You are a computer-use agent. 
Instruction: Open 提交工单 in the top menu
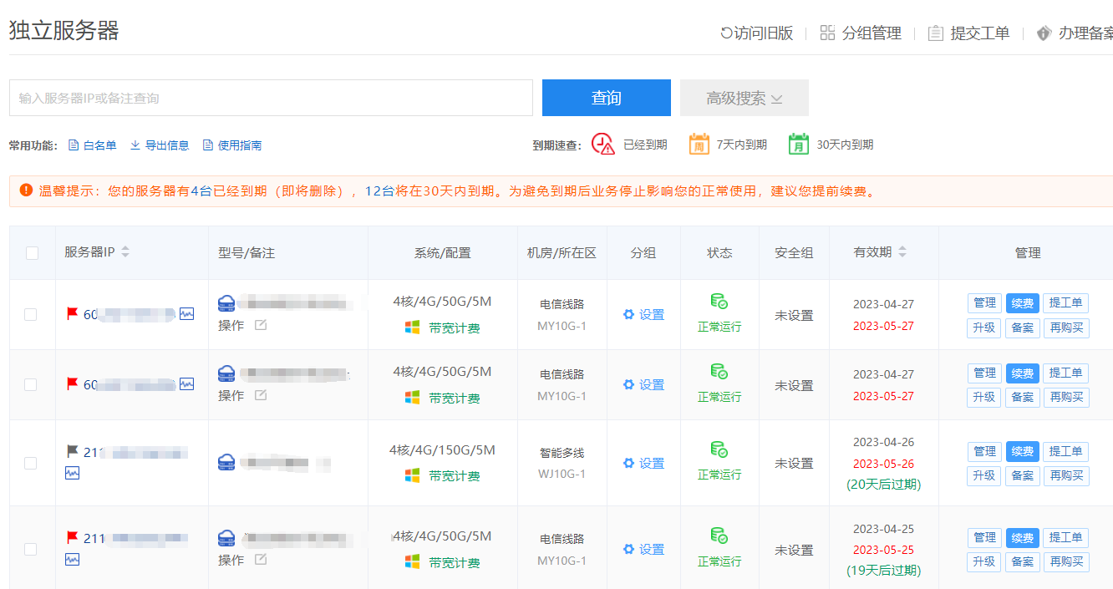tap(969, 33)
